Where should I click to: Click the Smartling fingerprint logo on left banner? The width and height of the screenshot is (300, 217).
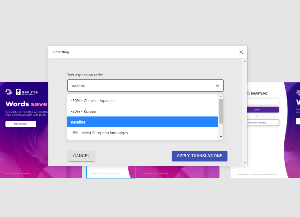(x=8, y=92)
